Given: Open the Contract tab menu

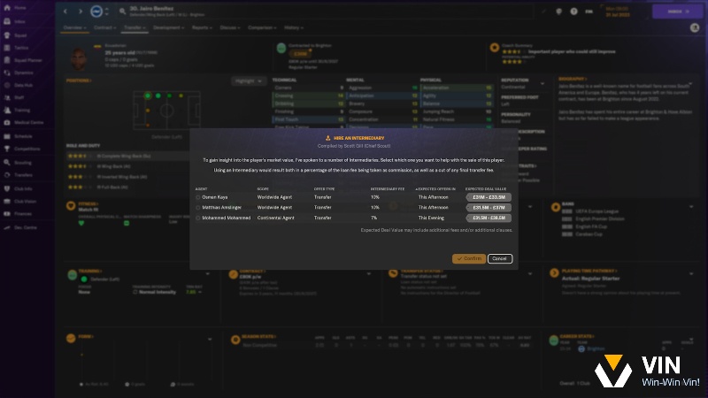Looking at the screenshot, I should [x=104, y=28].
